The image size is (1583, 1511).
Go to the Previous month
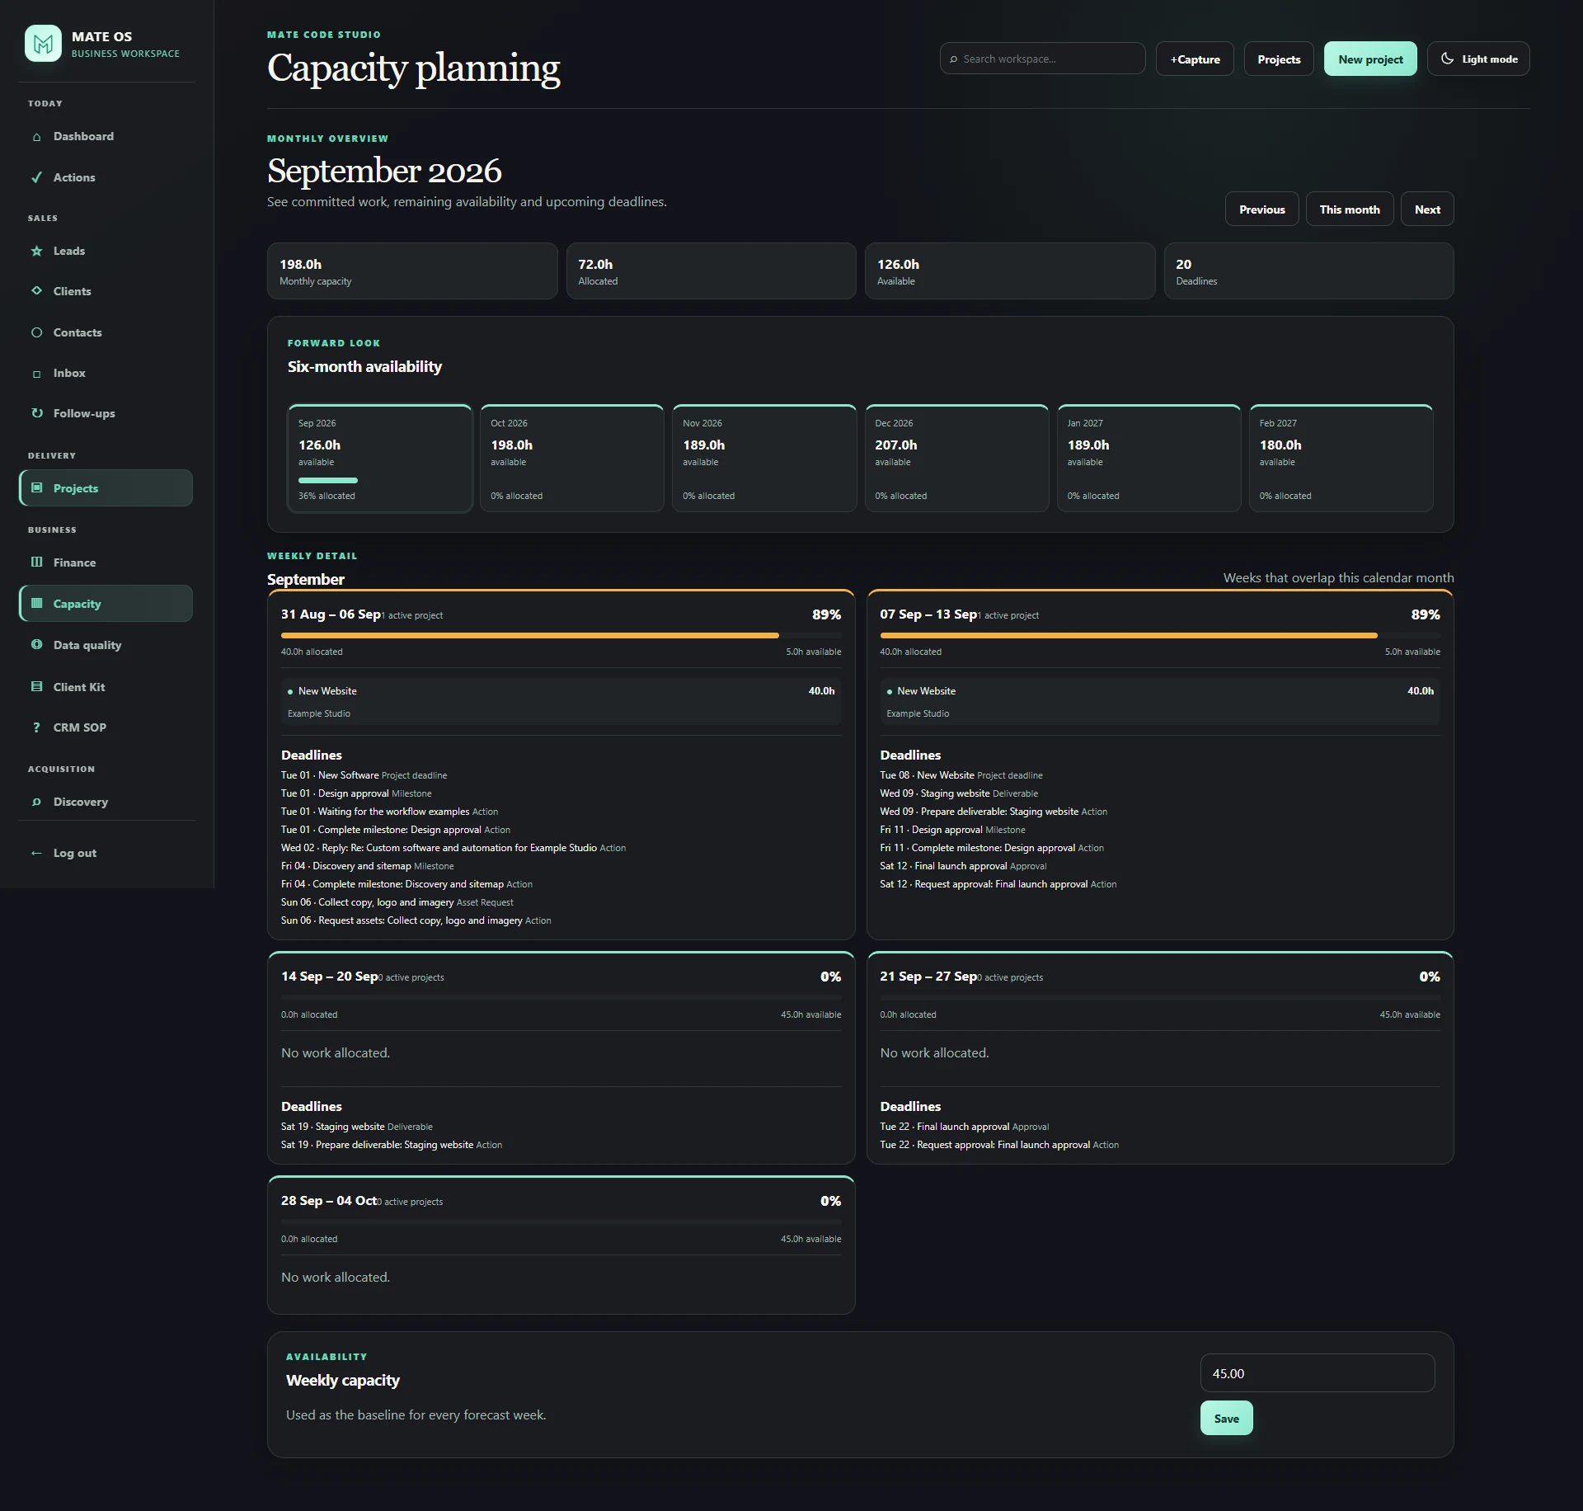(x=1261, y=209)
